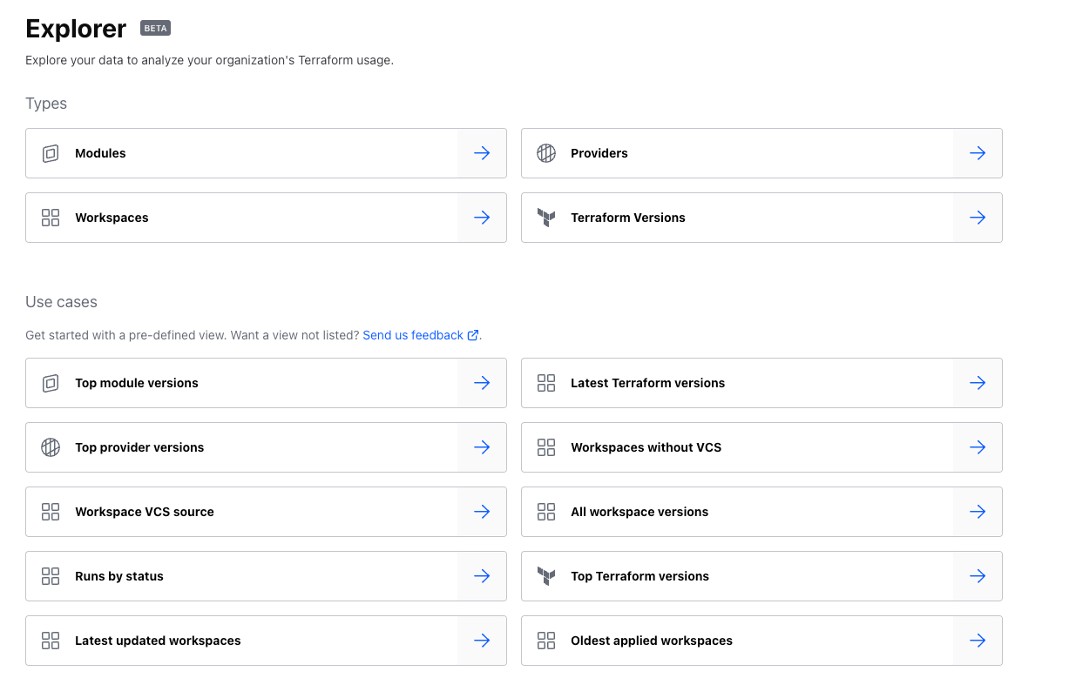Click the Providers globe icon

coord(546,153)
